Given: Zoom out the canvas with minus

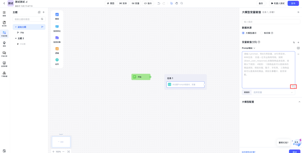Looking at the screenshot, I should (x=63, y=151).
